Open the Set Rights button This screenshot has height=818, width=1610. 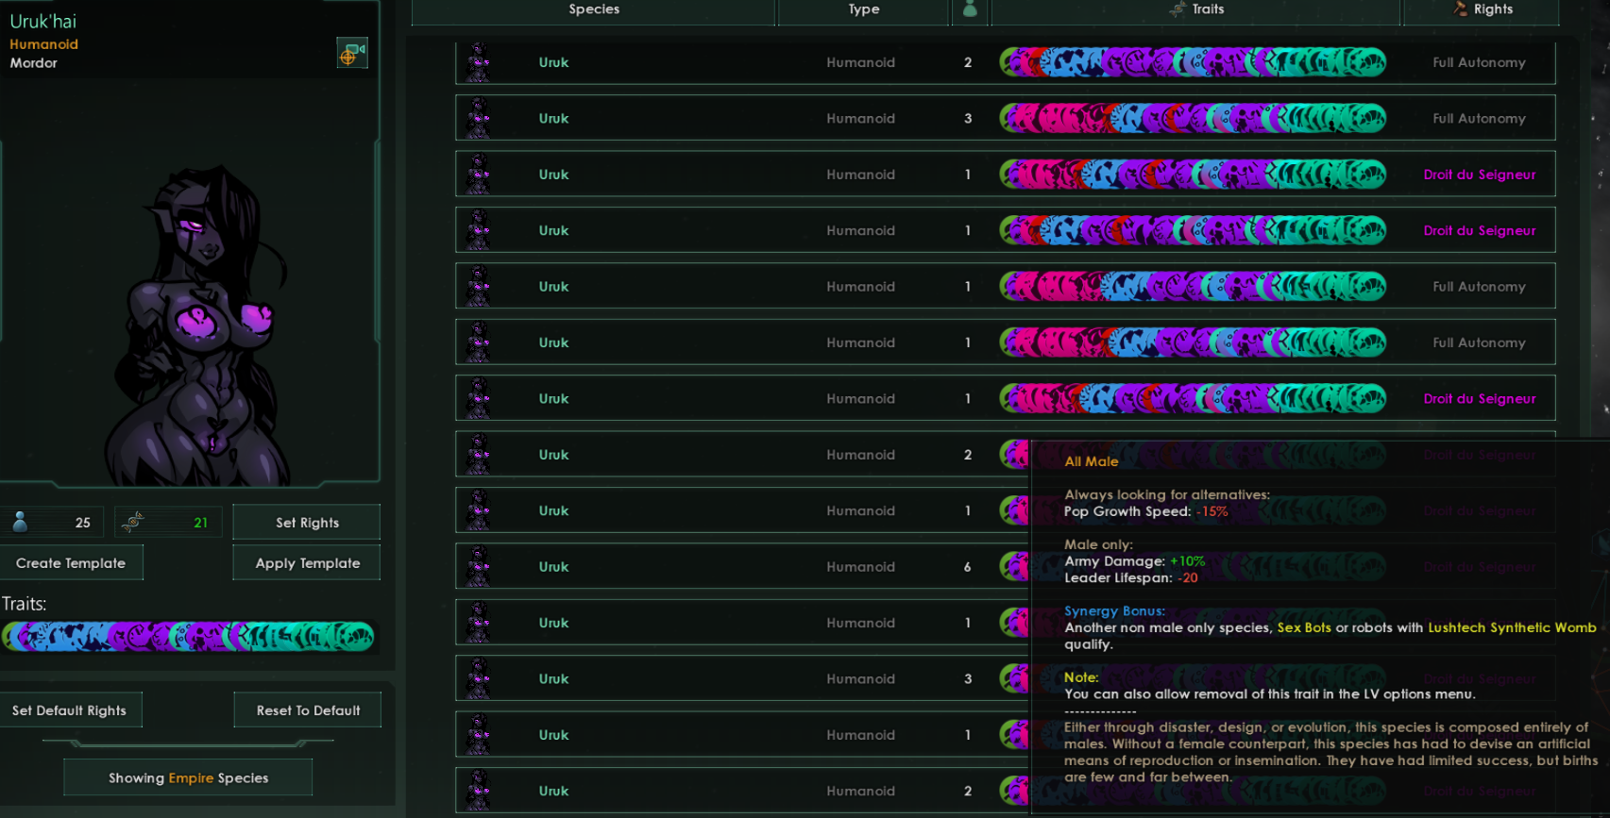307,523
